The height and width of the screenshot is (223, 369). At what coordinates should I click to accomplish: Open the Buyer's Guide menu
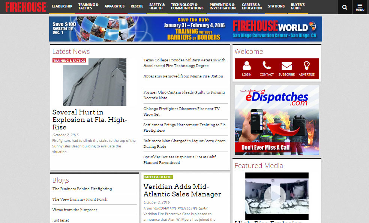click(298, 6)
